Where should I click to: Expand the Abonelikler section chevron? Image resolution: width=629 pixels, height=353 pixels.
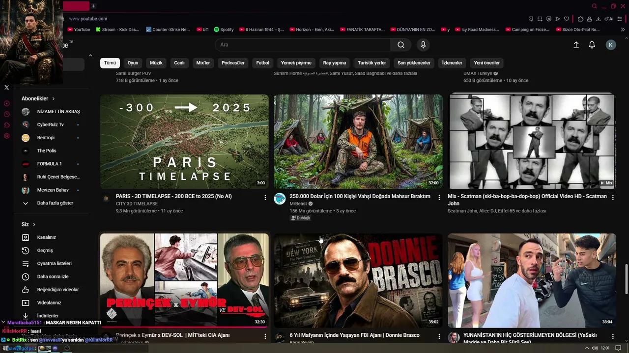point(53,99)
